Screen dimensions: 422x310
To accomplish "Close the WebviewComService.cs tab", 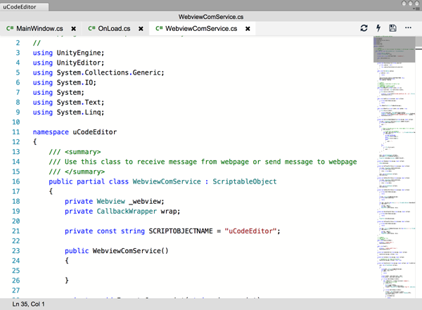I will [248, 29].
